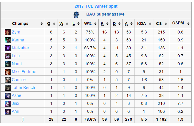Sort table by CSPM column arrows

[188, 24]
